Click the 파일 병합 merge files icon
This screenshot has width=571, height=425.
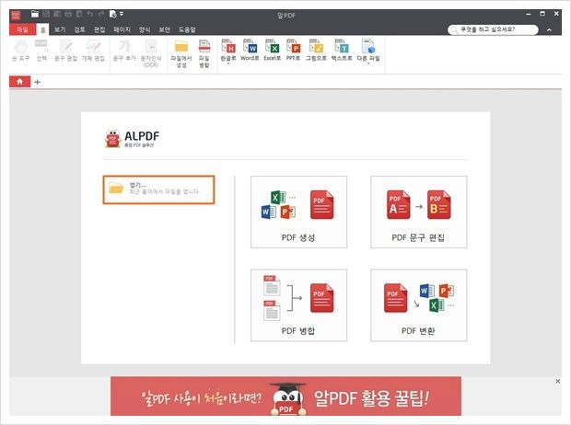(x=204, y=54)
